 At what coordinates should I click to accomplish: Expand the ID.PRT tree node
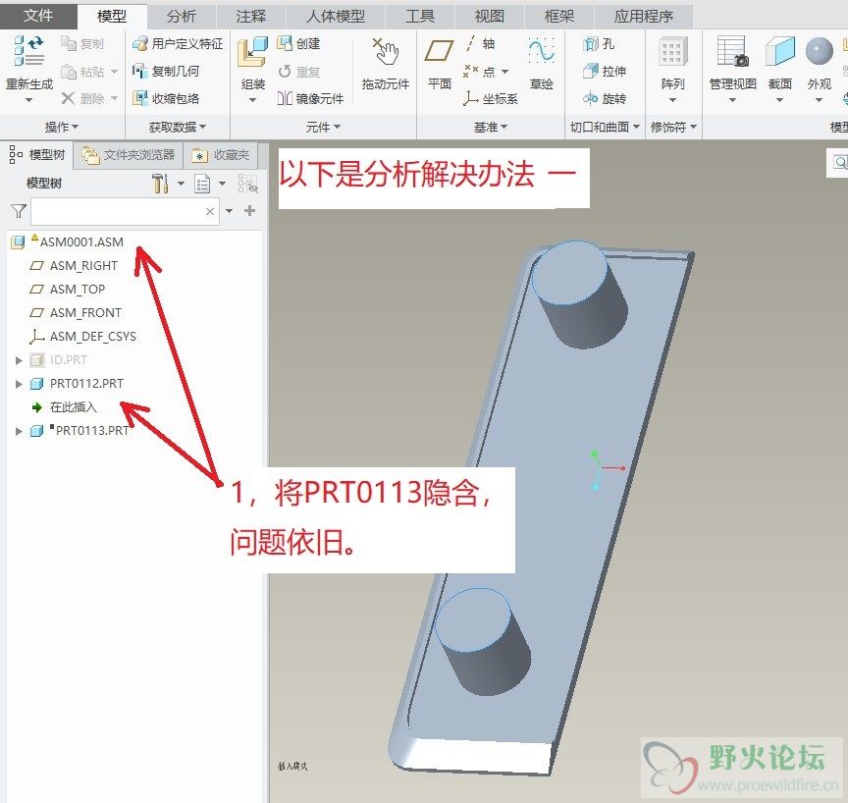tap(19, 360)
